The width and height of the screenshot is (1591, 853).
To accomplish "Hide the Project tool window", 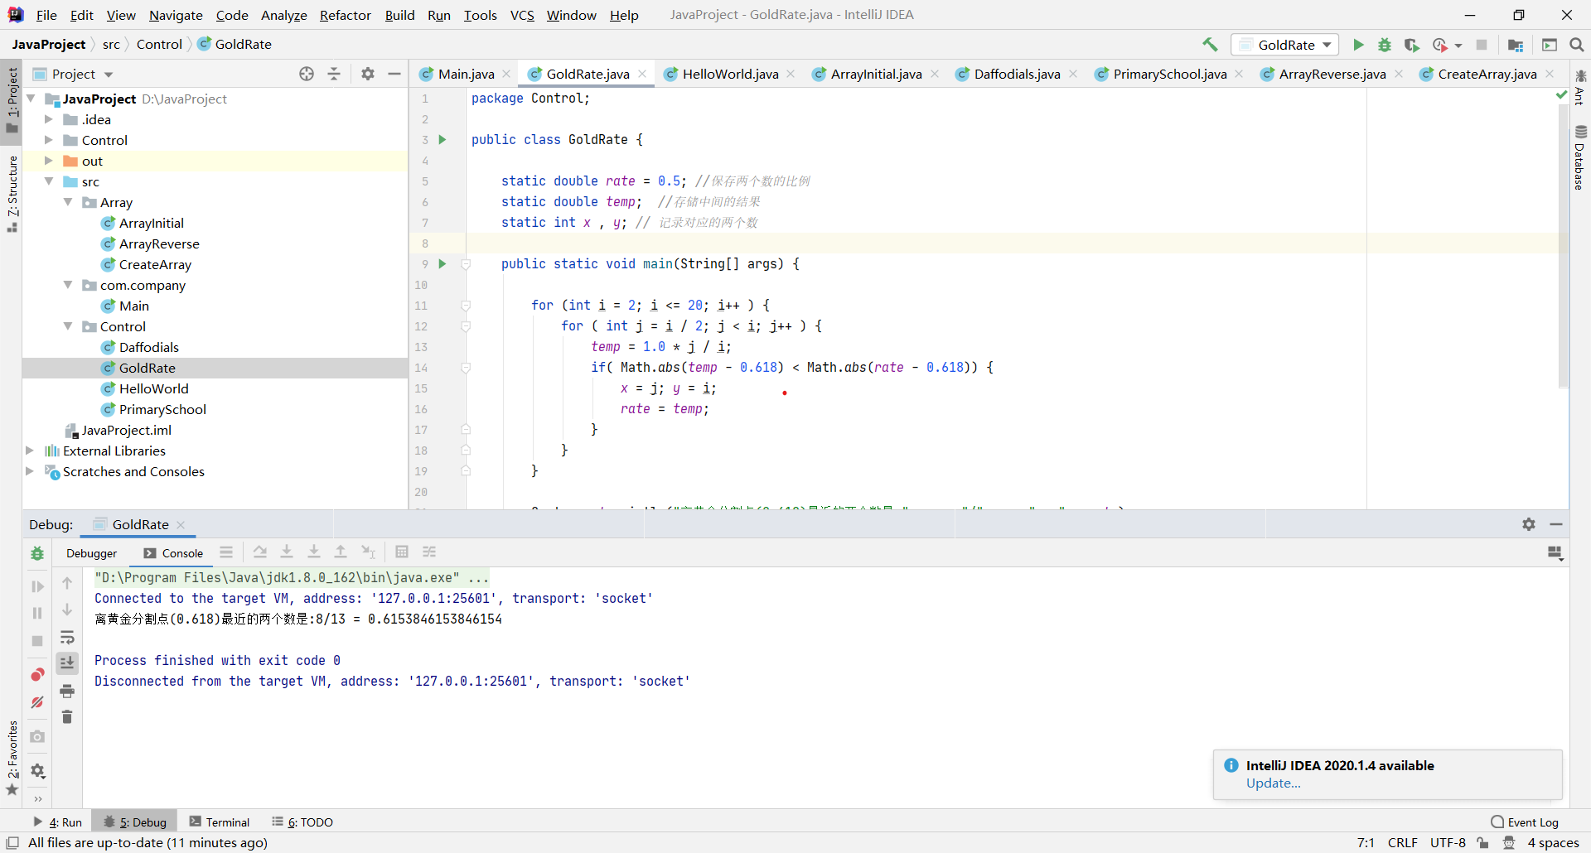I will [394, 74].
